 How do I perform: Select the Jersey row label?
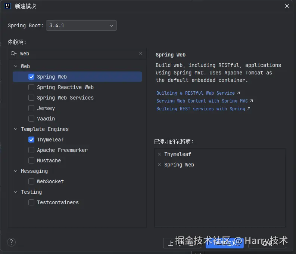(46, 108)
